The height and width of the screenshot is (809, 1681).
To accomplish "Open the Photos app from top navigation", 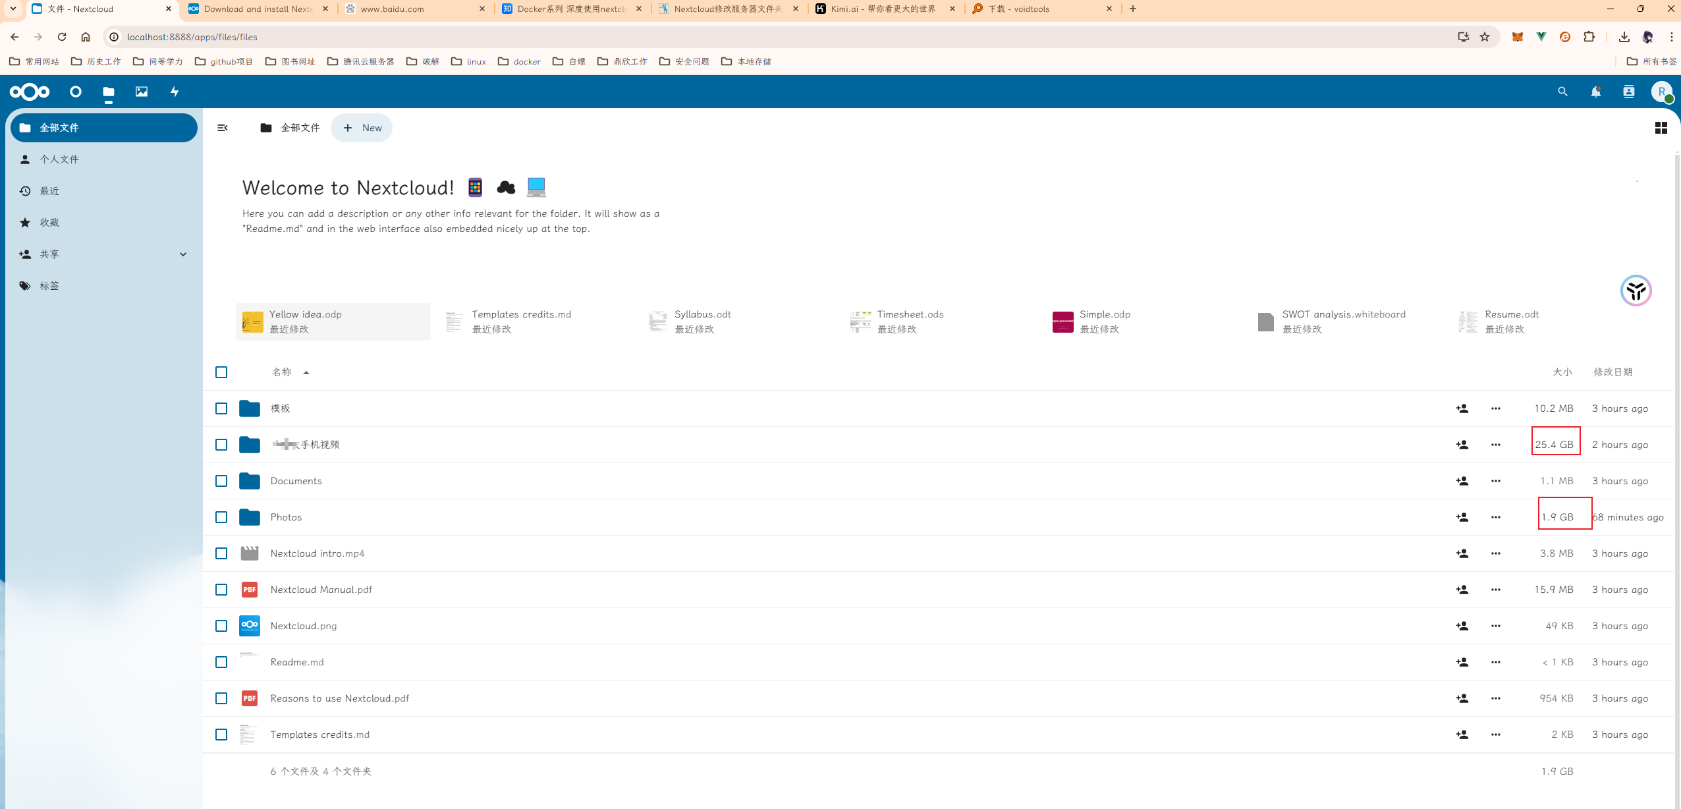I will coord(140,92).
